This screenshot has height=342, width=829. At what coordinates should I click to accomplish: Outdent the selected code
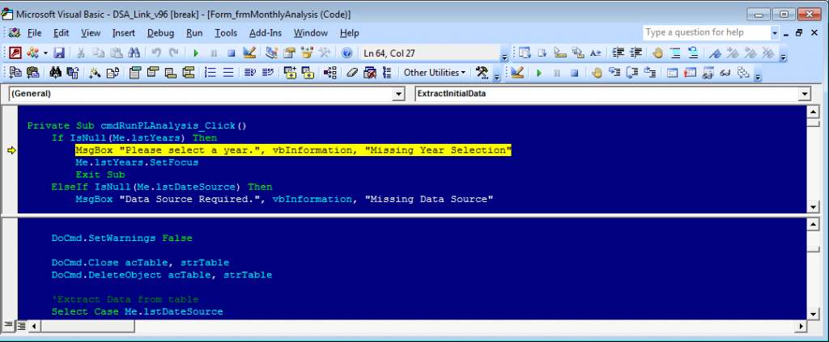[x=636, y=53]
